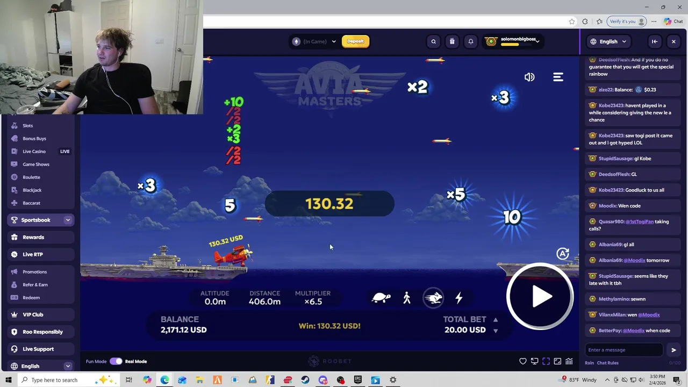688x387 pixels.
Task: Open Live Casino in the sidebar
Action: pos(34,152)
